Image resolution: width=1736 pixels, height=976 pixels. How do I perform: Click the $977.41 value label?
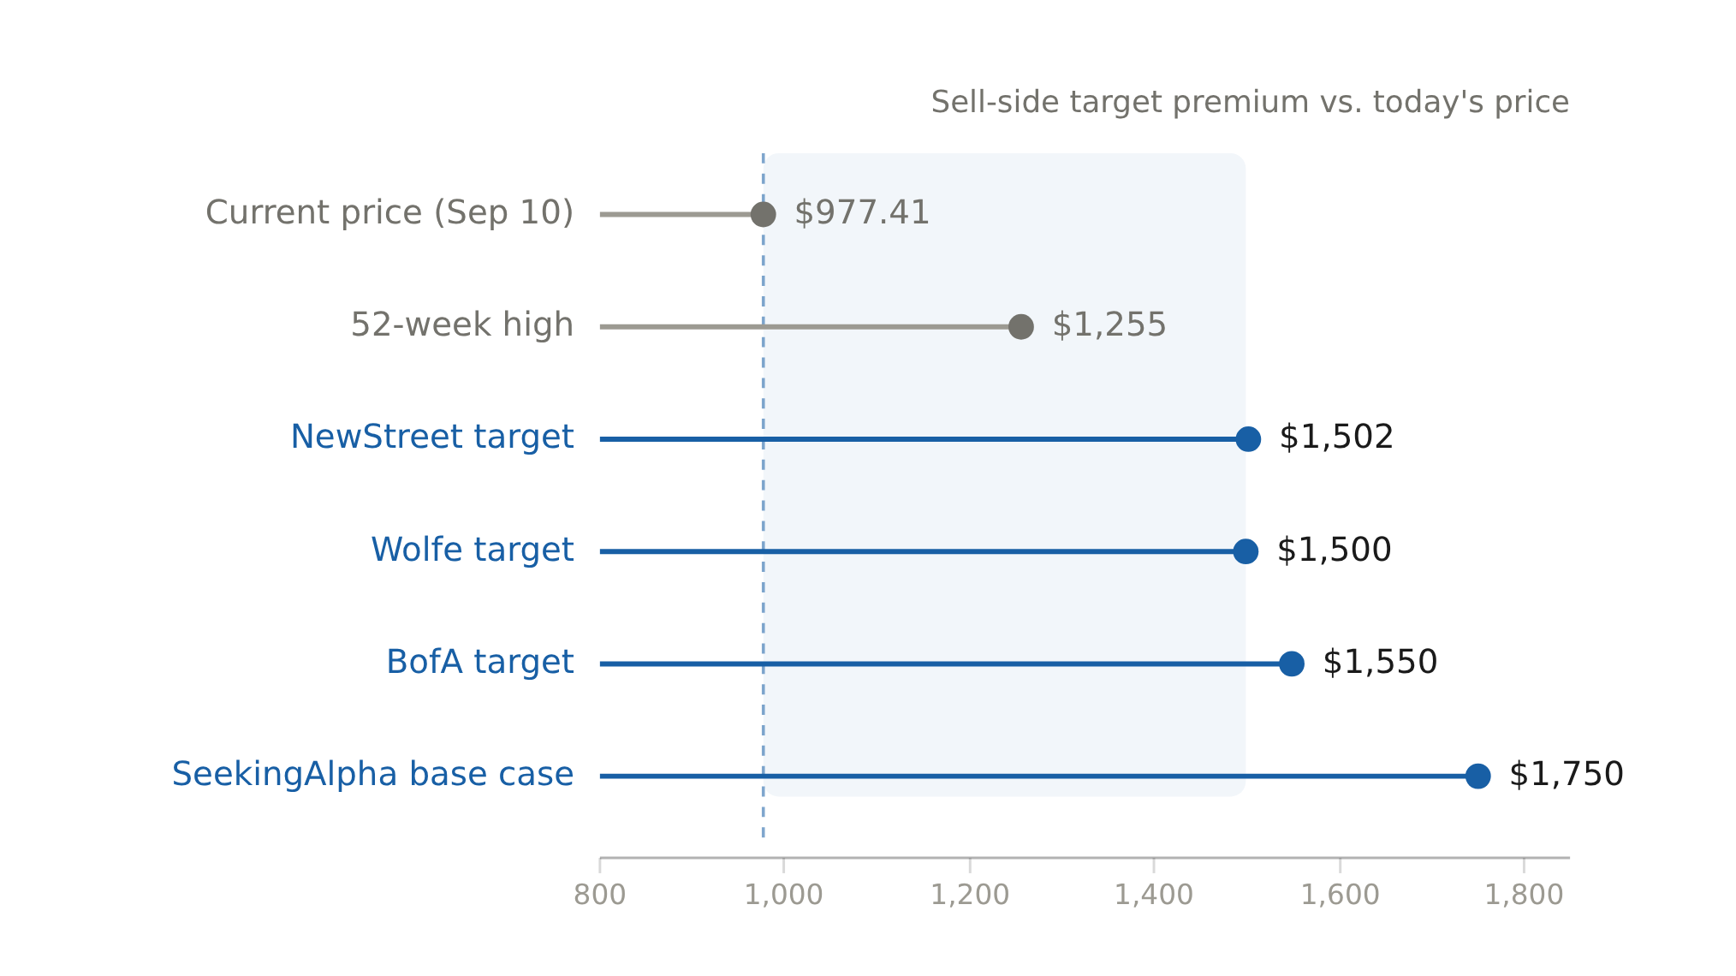(x=862, y=213)
